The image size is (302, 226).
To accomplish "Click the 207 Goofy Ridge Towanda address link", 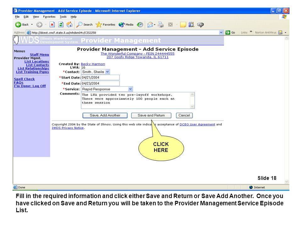I will click(x=137, y=57).
